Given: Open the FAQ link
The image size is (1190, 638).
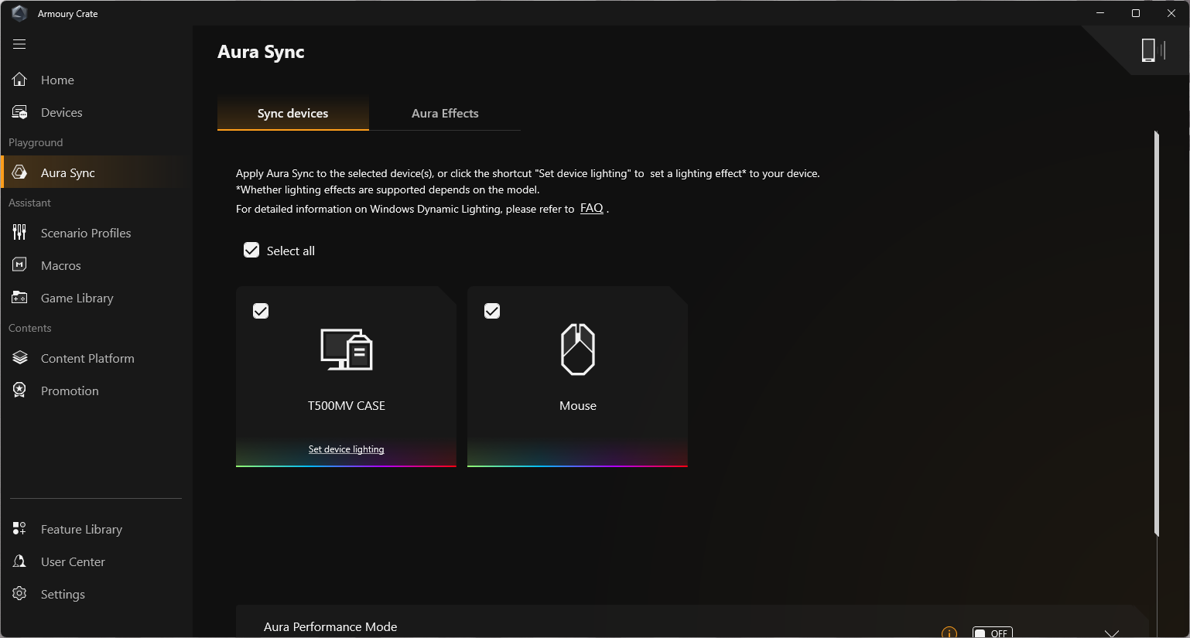Looking at the screenshot, I should pos(592,208).
